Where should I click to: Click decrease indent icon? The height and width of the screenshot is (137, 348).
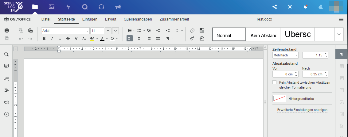158,31
